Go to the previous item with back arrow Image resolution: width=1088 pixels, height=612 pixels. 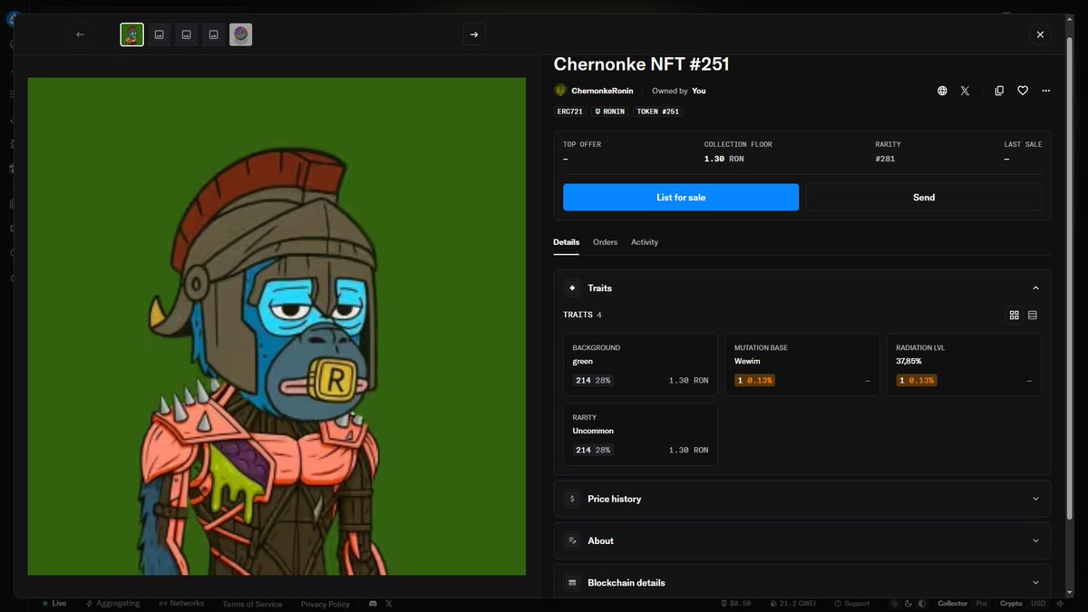point(80,34)
